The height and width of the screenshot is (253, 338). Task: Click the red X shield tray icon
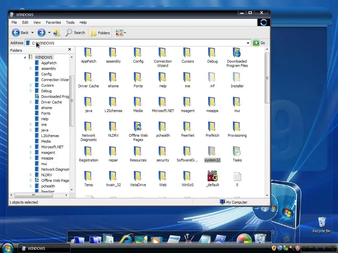coord(298,248)
